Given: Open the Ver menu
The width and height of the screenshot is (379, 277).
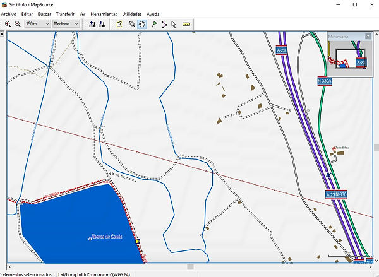Looking at the screenshot, I should (x=82, y=14).
